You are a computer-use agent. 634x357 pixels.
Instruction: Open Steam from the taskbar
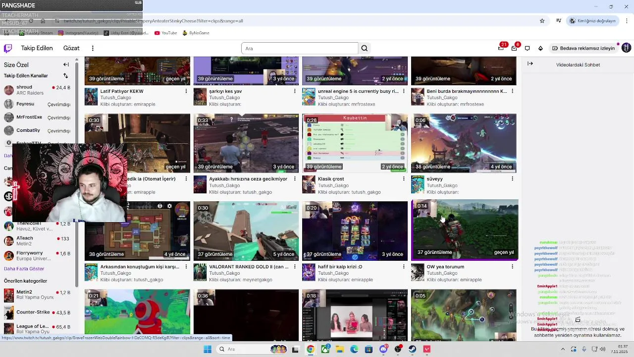(x=412, y=349)
